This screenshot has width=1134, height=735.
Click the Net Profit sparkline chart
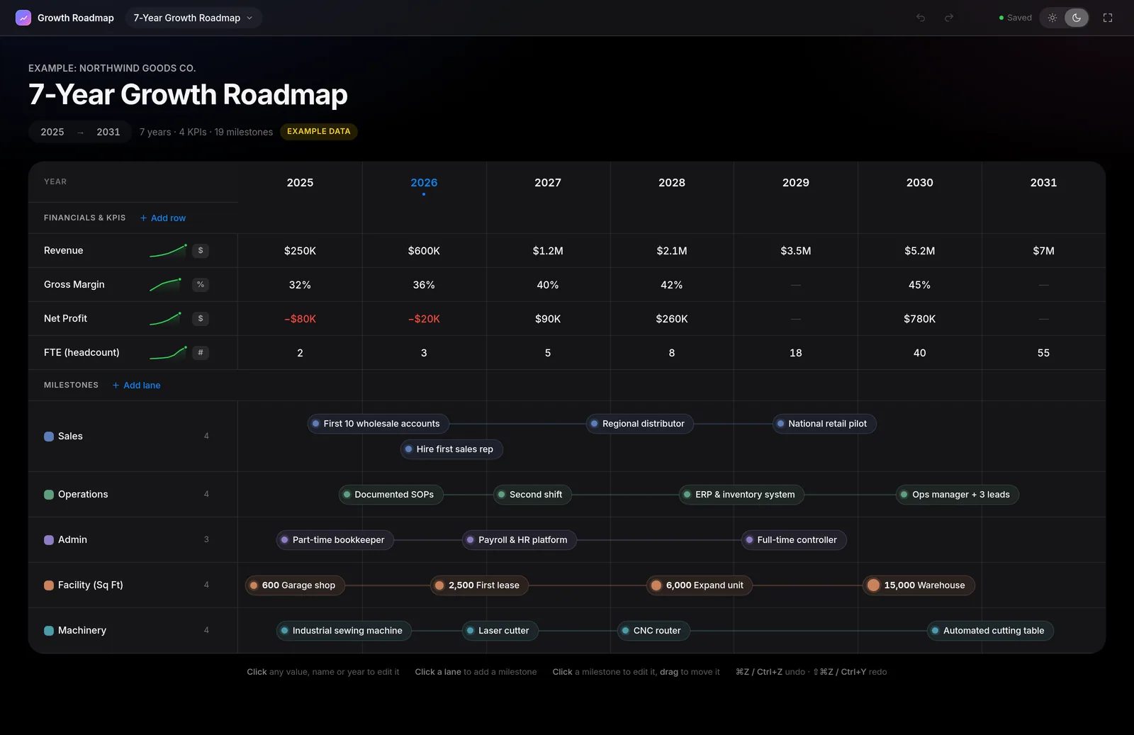(165, 318)
